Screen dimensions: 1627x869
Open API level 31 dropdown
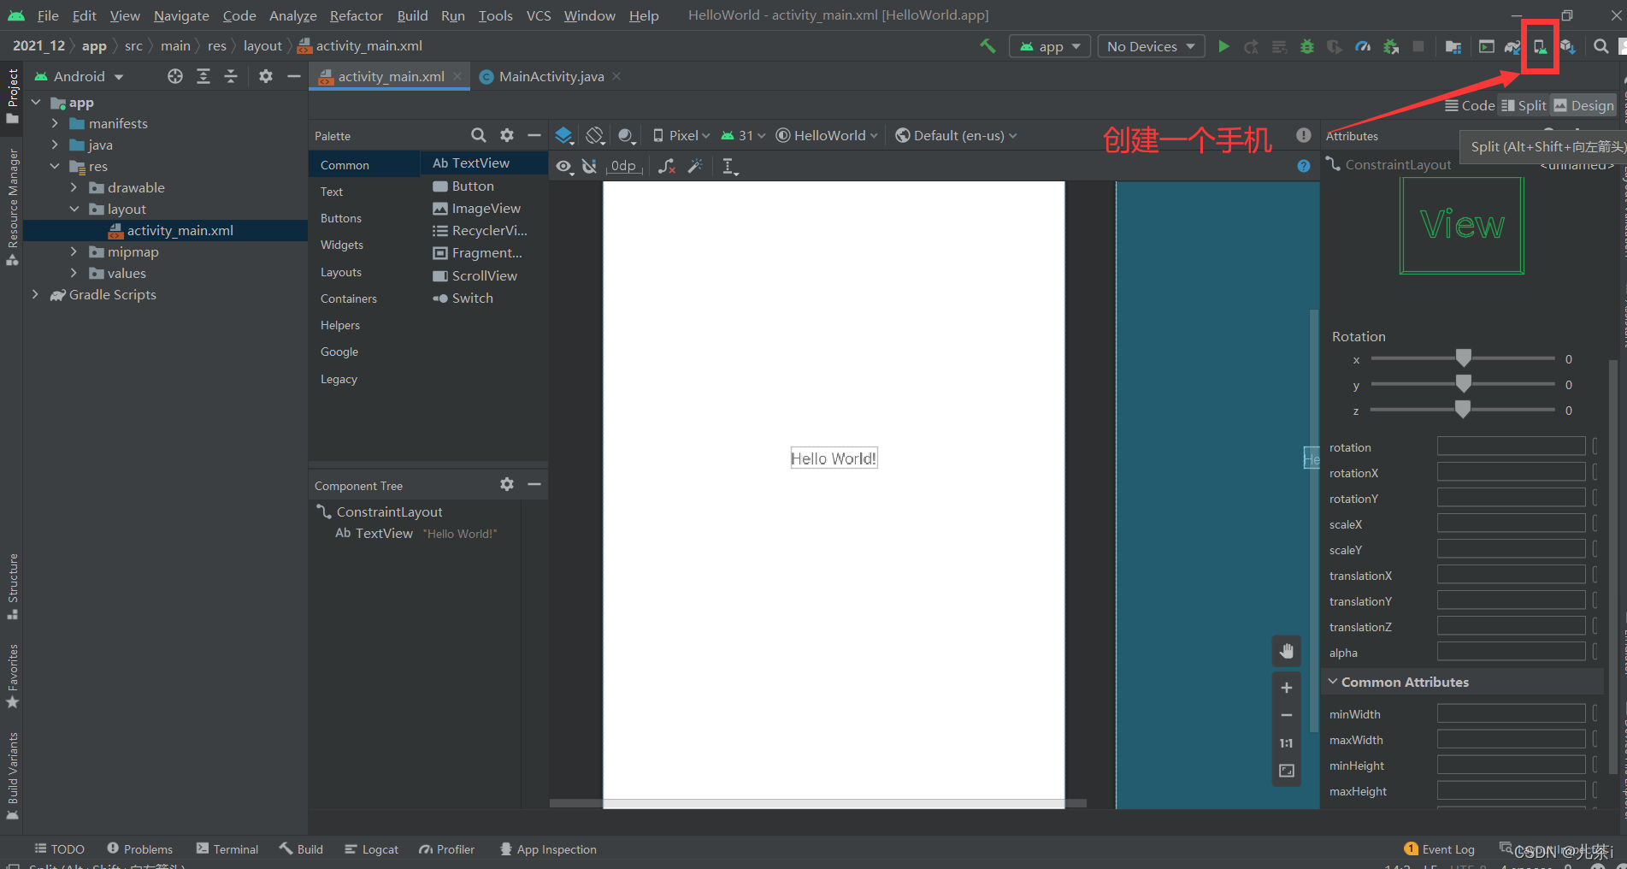(x=743, y=135)
